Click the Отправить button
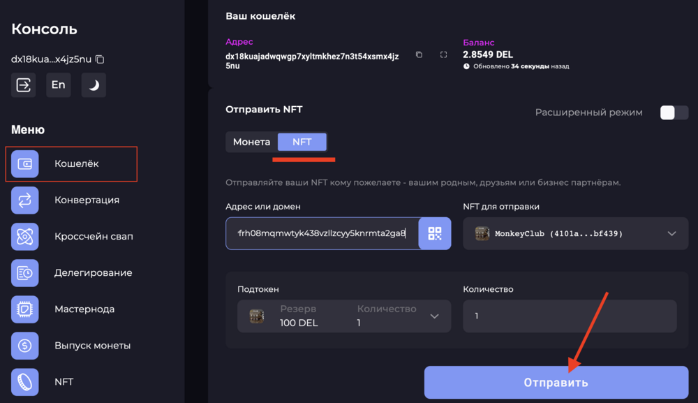Viewport: 698px width, 403px height. coord(556,383)
